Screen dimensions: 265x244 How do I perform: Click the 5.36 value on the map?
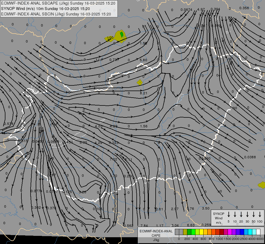click(x=83, y=143)
